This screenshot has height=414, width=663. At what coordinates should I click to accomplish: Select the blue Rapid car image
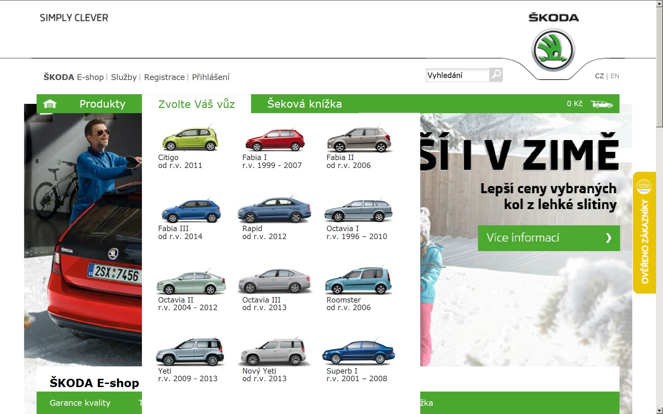[275, 210]
